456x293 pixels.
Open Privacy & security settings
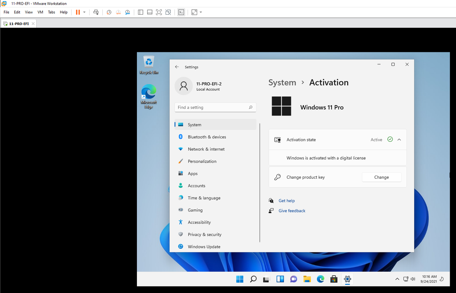coord(216,234)
